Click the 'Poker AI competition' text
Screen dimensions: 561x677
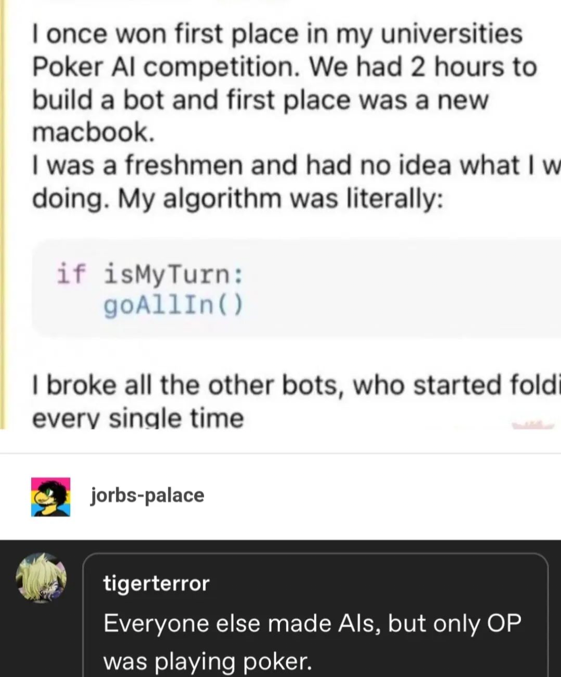[x=169, y=67]
